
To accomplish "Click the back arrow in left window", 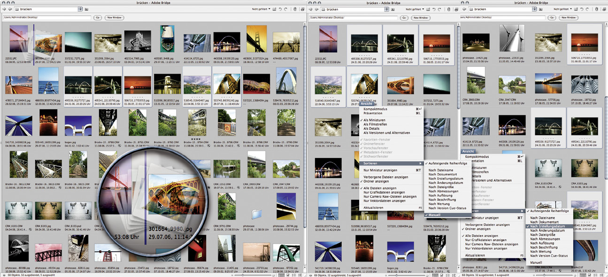I will pyautogui.click(x=4, y=9).
